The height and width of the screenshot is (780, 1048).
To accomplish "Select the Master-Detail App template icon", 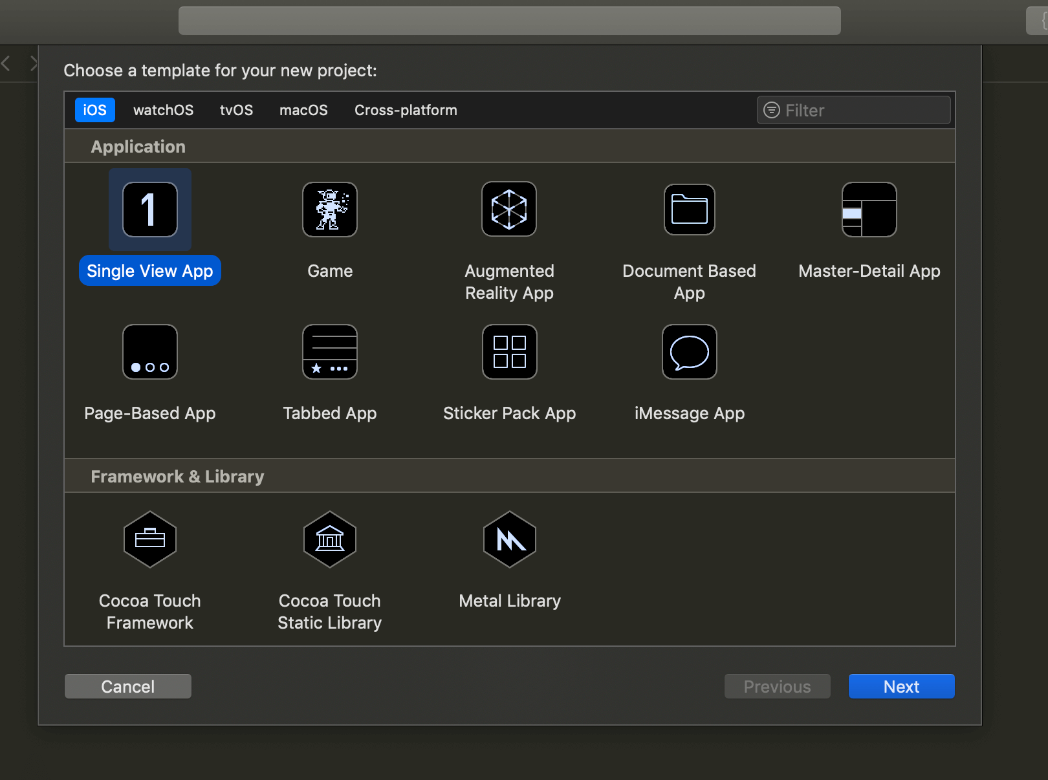I will 869,210.
